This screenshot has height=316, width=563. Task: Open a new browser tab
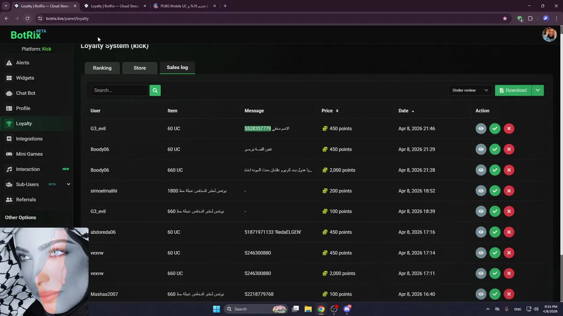[225, 6]
